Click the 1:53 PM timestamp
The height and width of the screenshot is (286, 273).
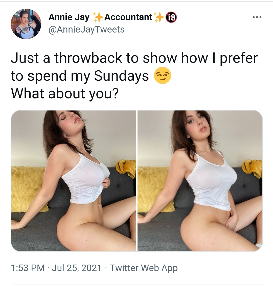(x=28, y=268)
